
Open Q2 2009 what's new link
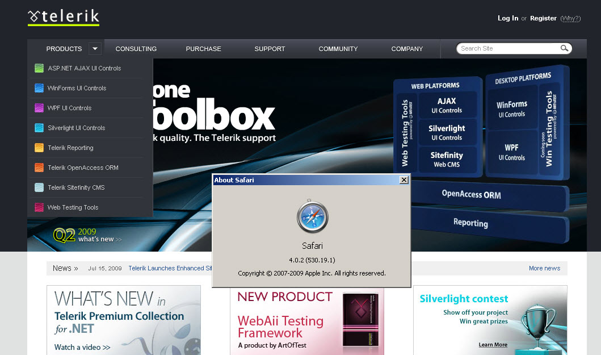[x=87, y=235]
